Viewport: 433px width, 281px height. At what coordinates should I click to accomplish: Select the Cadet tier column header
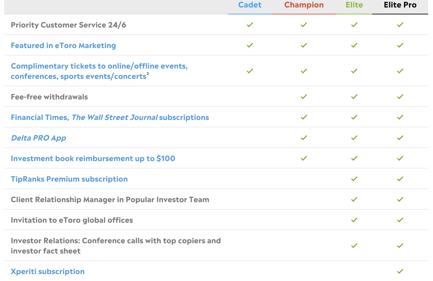pos(250,5)
